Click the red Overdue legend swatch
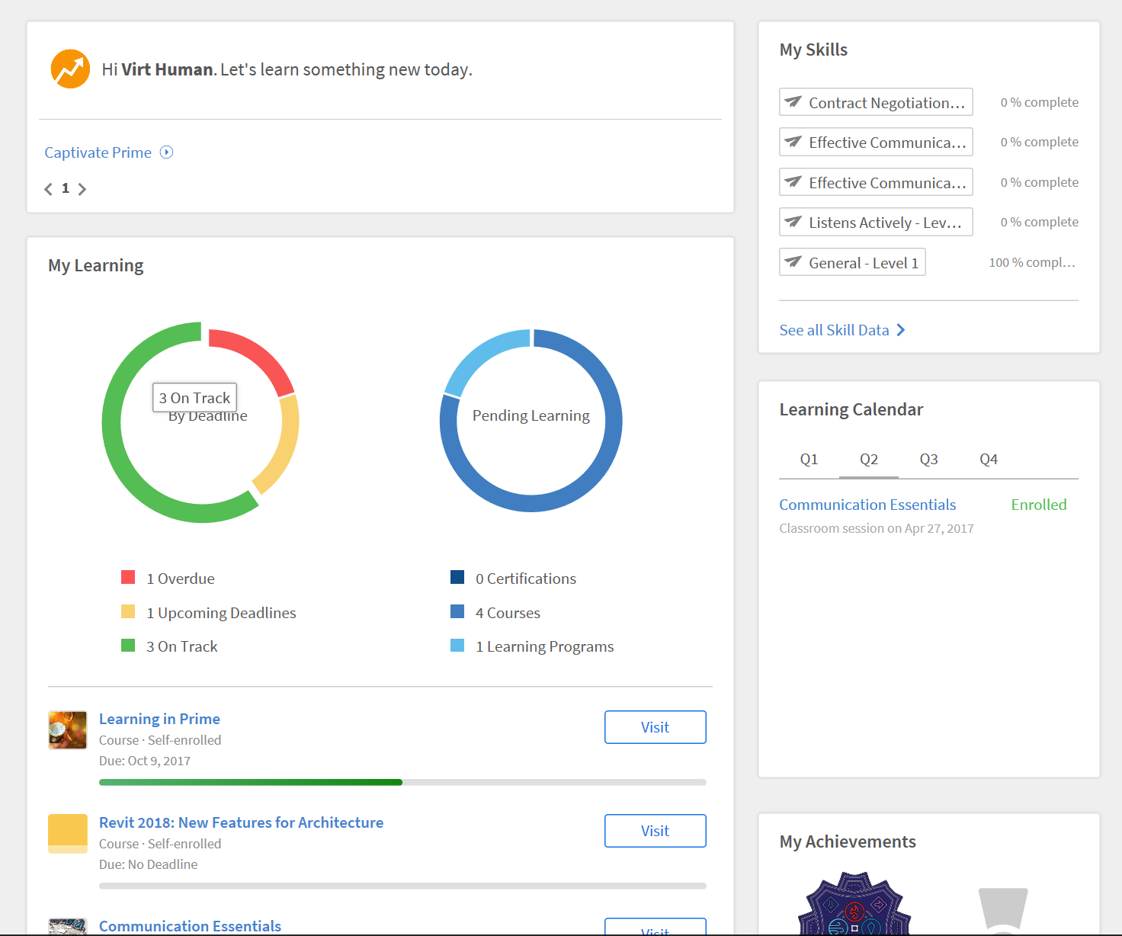The width and height of the screenshot is (1122, 936). (128, 578)
